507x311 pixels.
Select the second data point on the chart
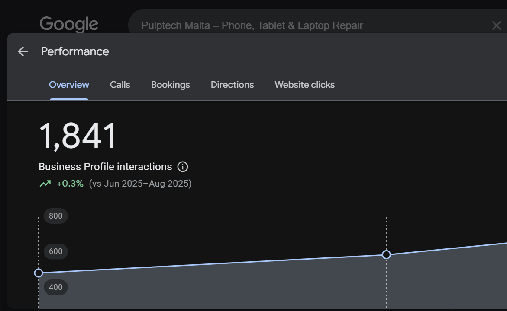386,255
